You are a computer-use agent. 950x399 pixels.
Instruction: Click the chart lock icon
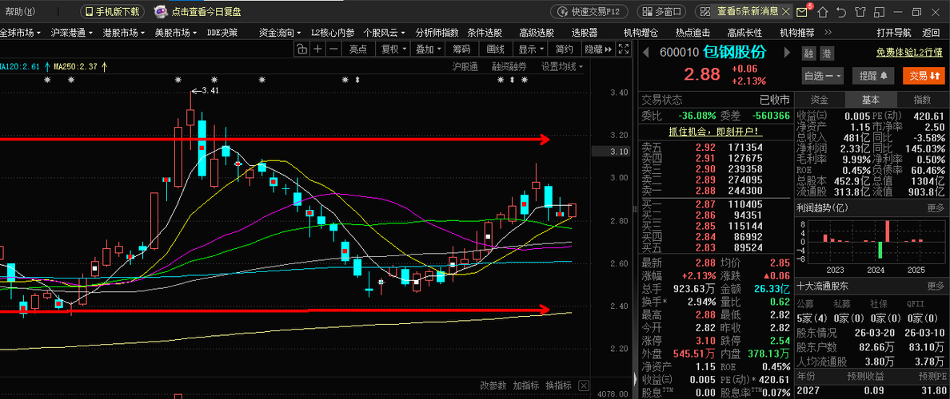301,49
